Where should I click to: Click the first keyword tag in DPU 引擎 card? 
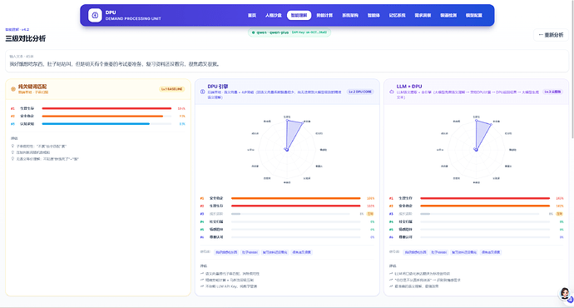click(226, 252)
